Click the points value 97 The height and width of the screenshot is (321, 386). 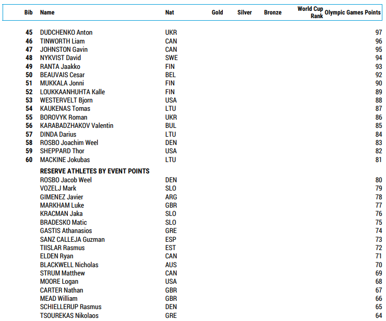tap(378, 33)
